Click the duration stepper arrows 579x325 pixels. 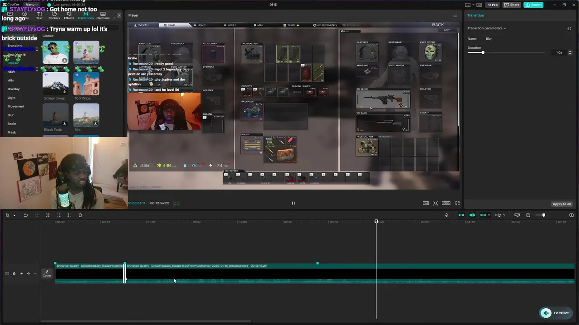click(570, 52)
